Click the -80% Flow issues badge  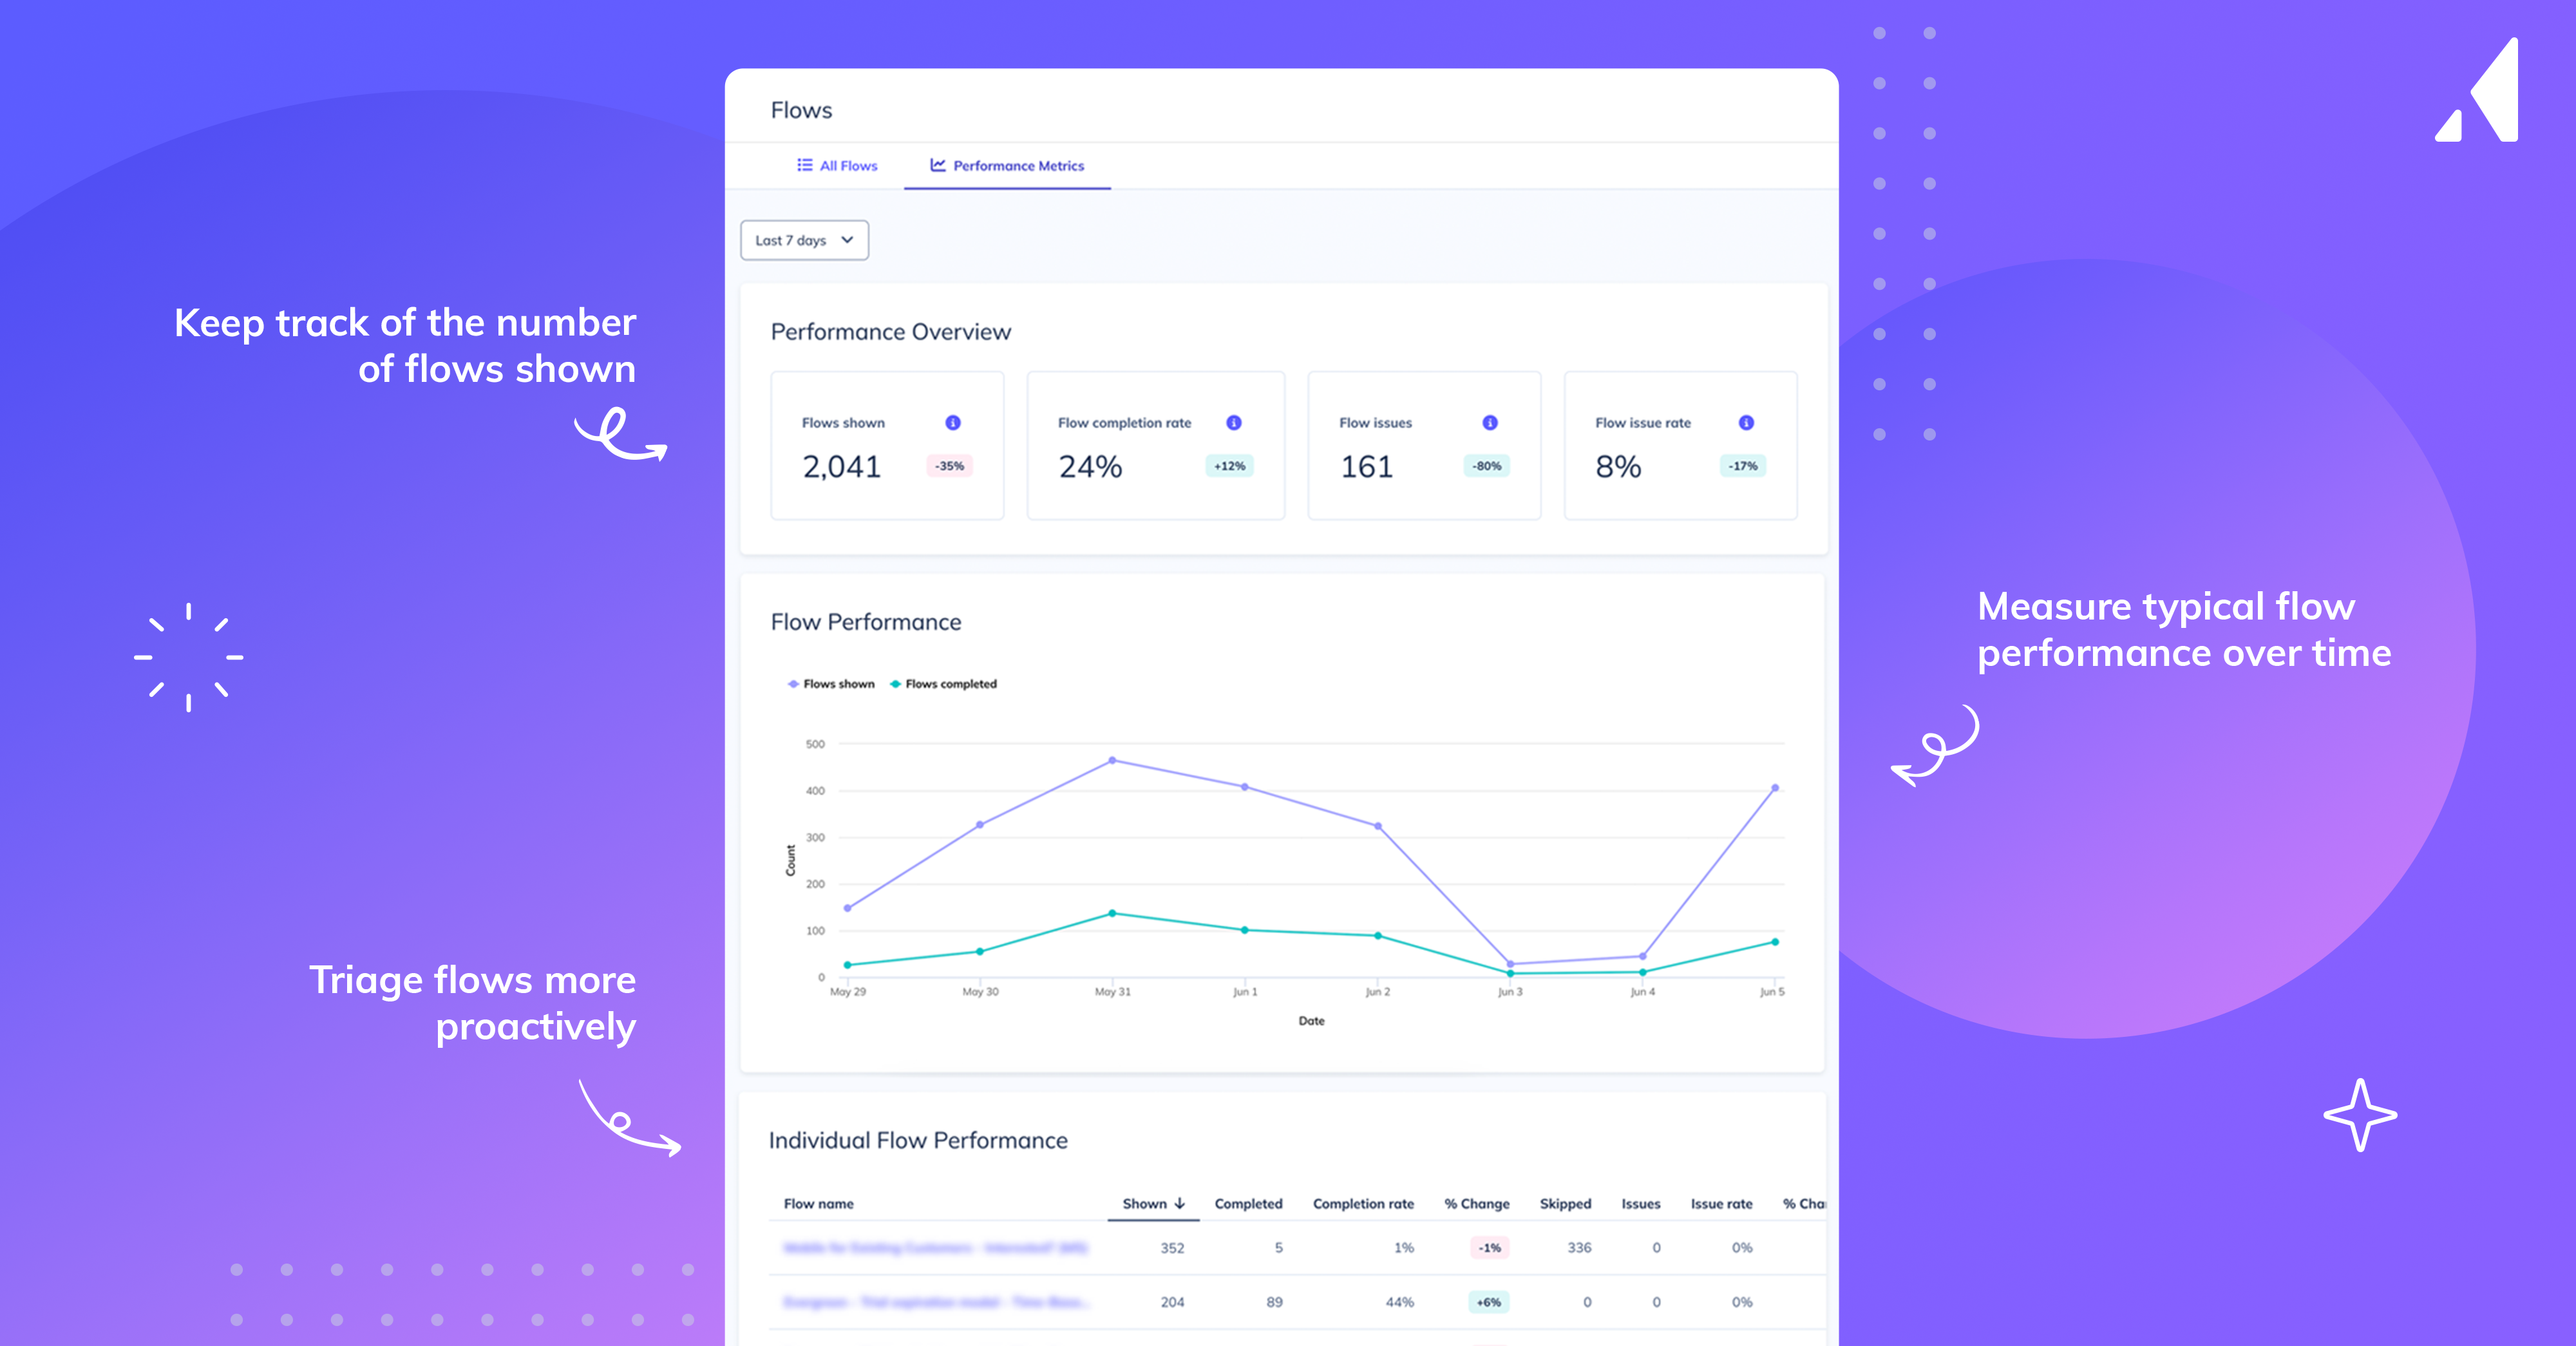[x=1487, y=466]
